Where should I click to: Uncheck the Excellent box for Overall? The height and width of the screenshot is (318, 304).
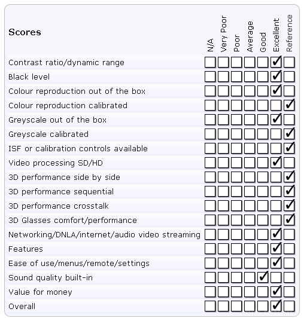click(276, 306)
